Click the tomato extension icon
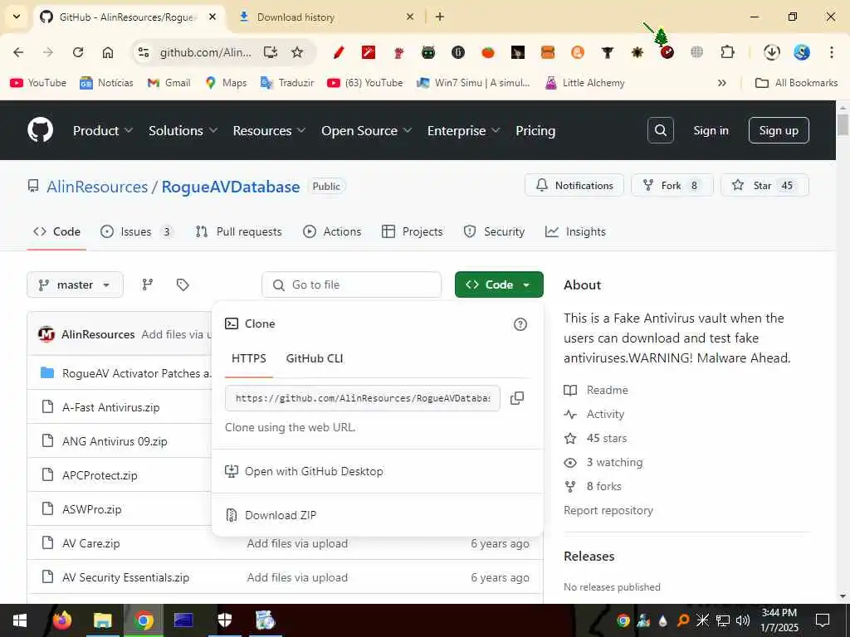850x637 pixels. (488, 52)
